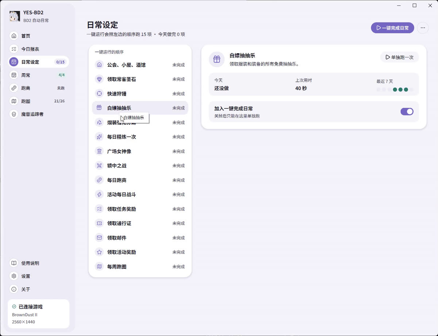The width and height of the screenshot is (438, 336).
Task: Click the 40 秒 last duration value
Action: tap(301, 88)
